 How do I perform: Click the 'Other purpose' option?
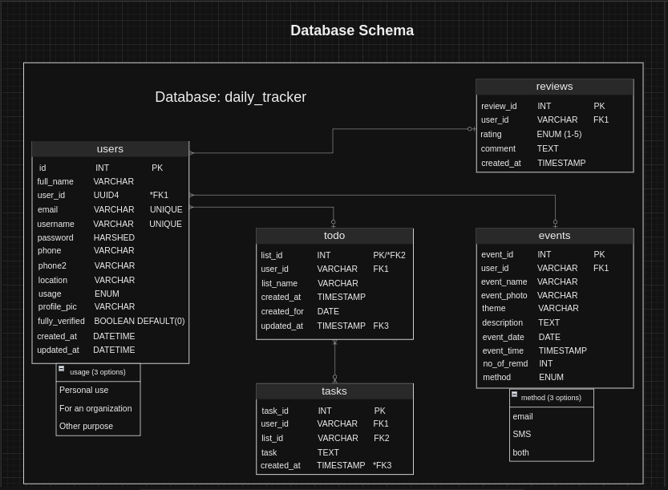[x=86, y=427]
